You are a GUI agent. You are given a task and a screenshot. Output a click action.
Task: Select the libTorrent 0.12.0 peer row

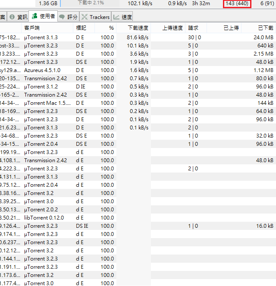[x=138, y=218]
